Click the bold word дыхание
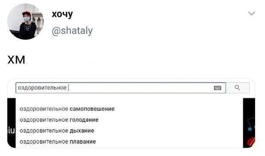 pyautogui.click(x=82, y=130)
